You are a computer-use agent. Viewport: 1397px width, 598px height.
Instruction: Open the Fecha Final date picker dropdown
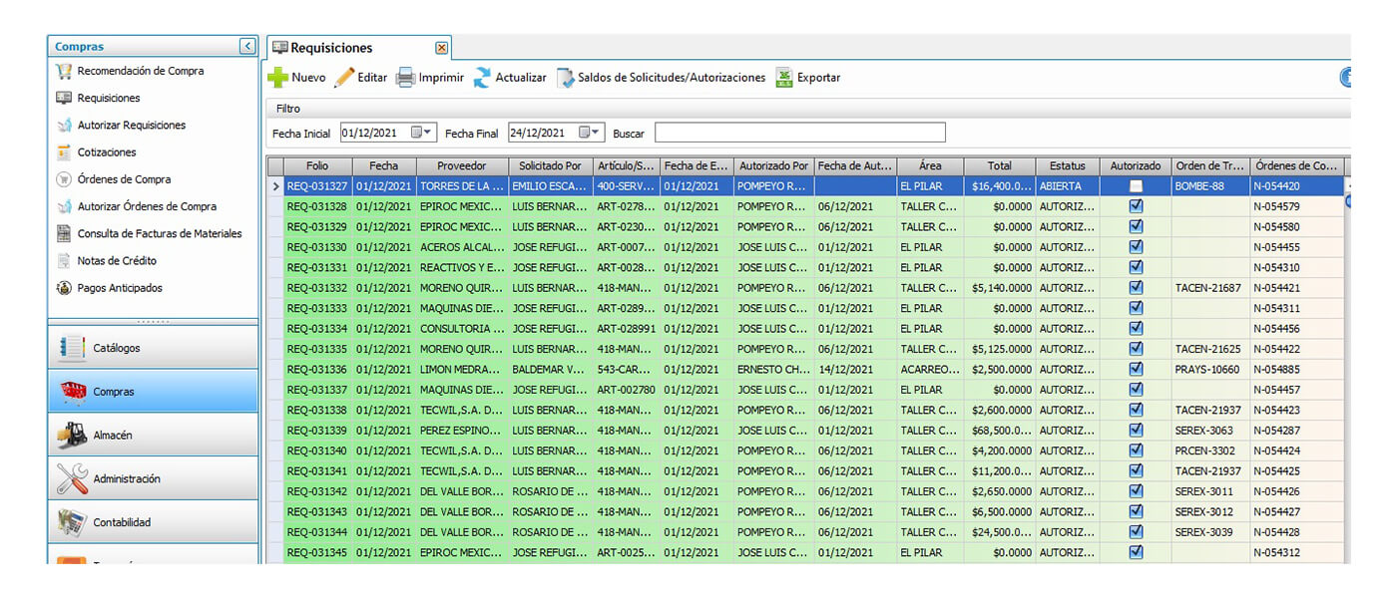[590, 133]
